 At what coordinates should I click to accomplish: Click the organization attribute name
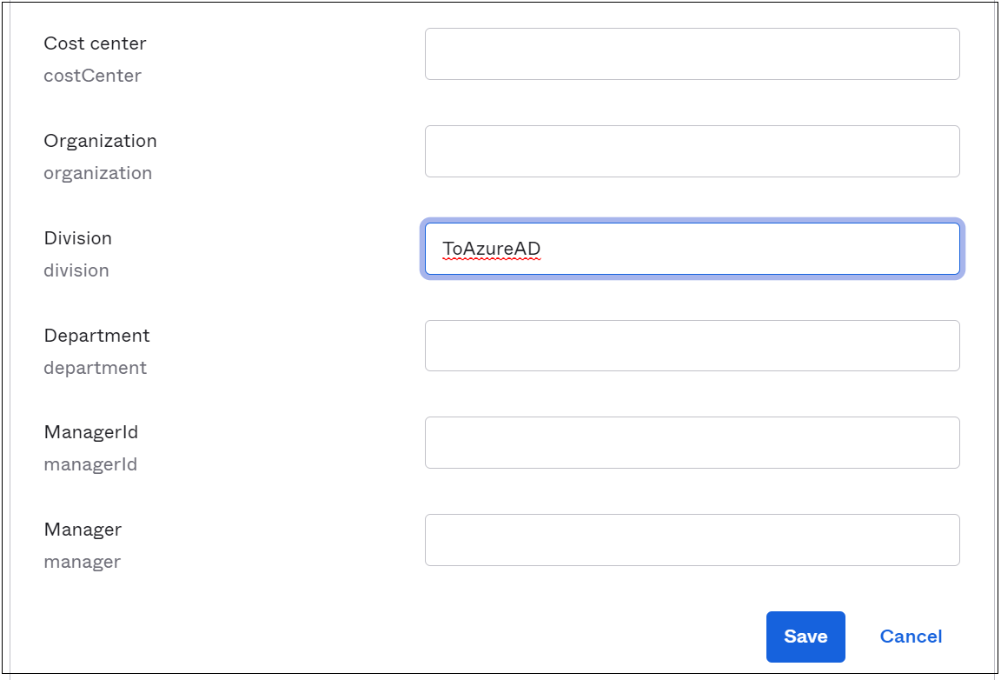[x=98, y=173]
